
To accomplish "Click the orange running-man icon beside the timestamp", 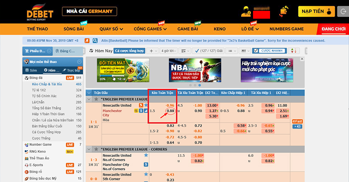I will [87, 40].
